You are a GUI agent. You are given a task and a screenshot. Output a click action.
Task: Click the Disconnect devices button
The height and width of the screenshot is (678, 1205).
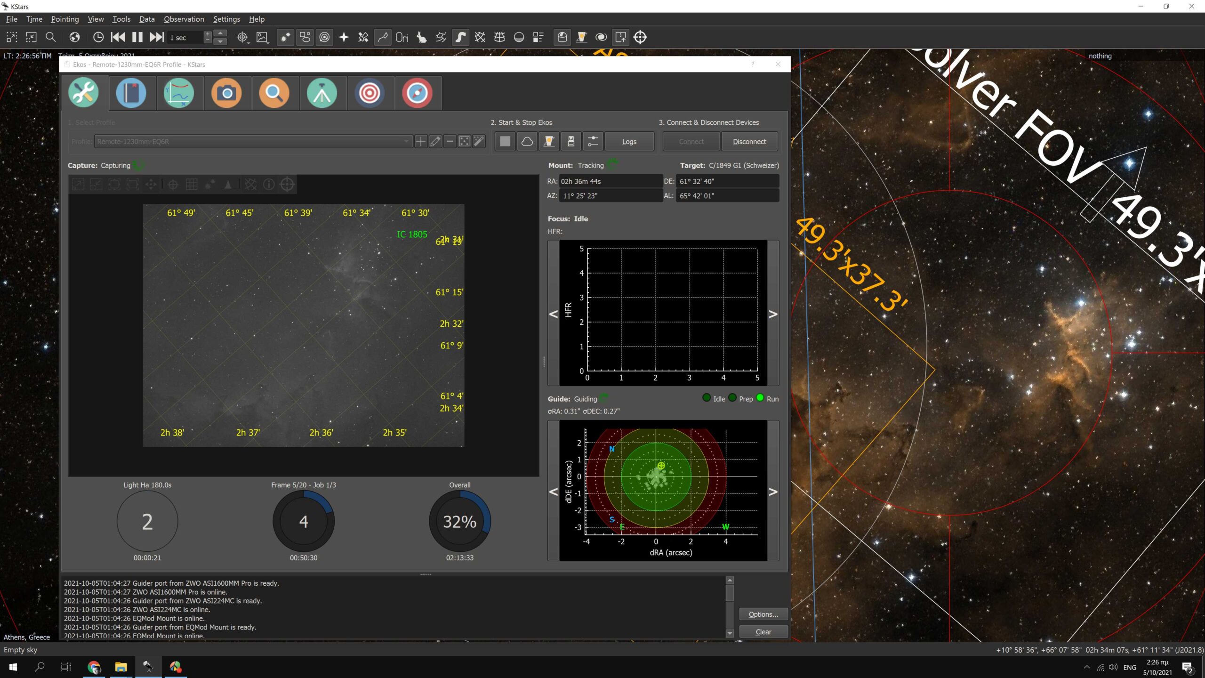click(x=749, y=141)
